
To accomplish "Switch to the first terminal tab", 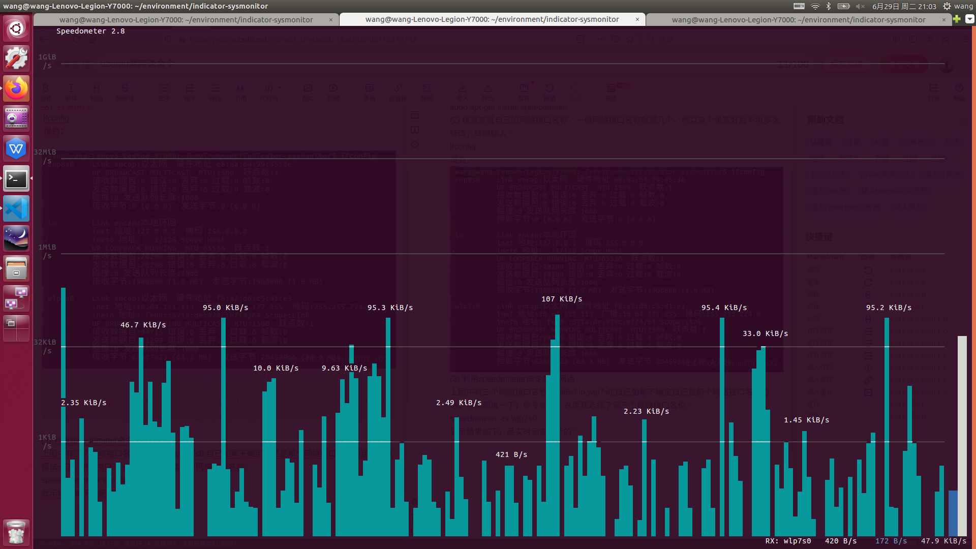I will tap(186, 19).
